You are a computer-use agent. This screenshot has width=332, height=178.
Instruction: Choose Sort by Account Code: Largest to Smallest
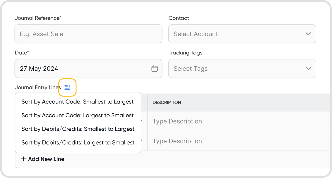77,115
